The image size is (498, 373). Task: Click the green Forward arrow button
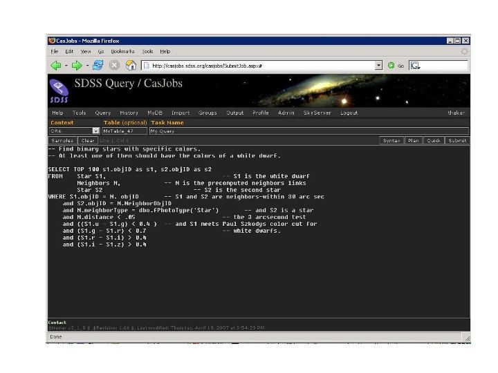77,66
